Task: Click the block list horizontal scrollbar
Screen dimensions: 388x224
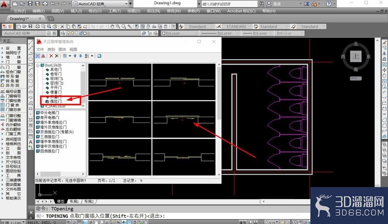Action: 60,174
